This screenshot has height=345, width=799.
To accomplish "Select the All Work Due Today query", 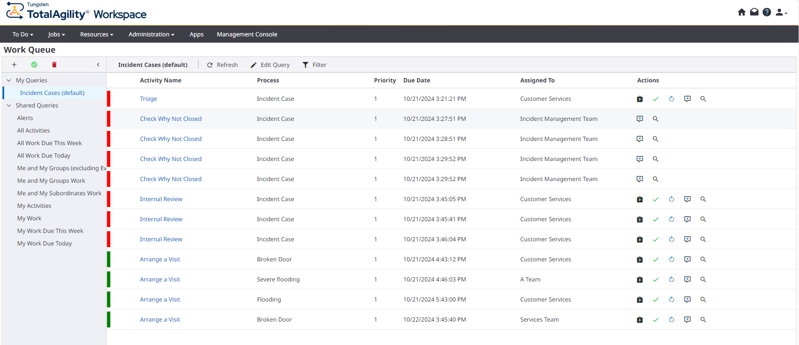I will pos(44,156).
